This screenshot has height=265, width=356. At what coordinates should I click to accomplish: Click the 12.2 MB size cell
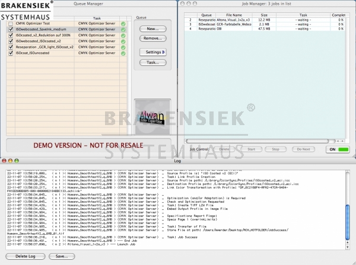pos(264,20)
